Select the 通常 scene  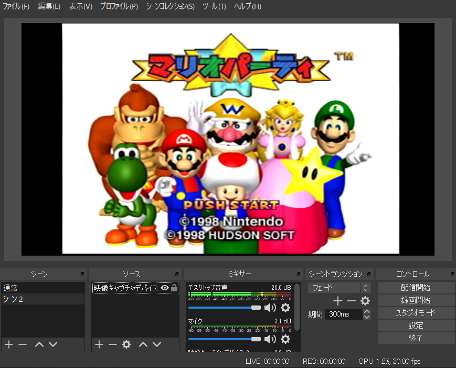(43, 288)
